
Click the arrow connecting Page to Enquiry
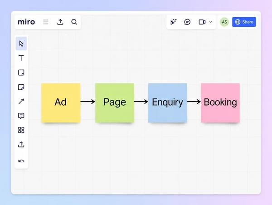141,102
